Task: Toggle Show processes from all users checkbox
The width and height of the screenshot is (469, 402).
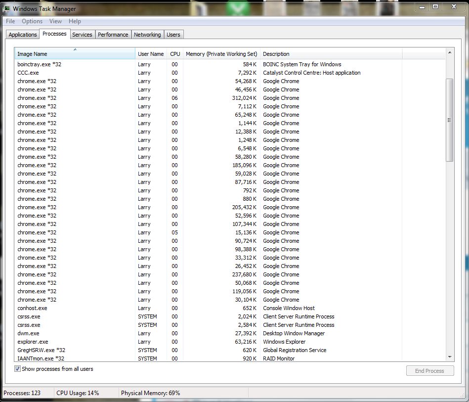Action: [x=18, y=369]
